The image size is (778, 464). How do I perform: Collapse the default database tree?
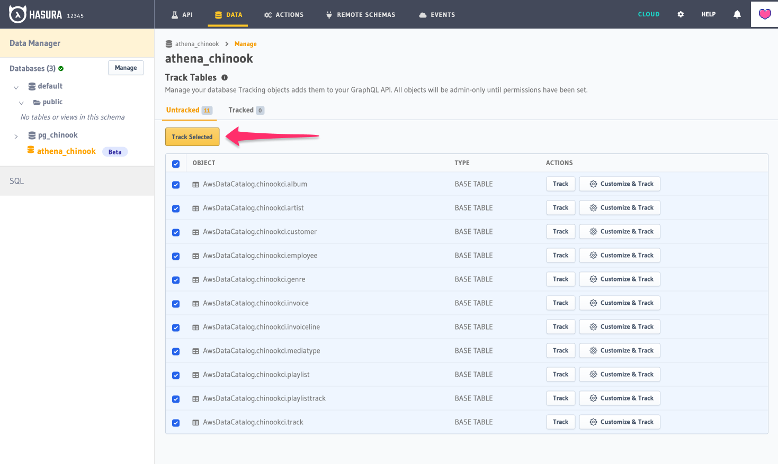pos(16,87)
